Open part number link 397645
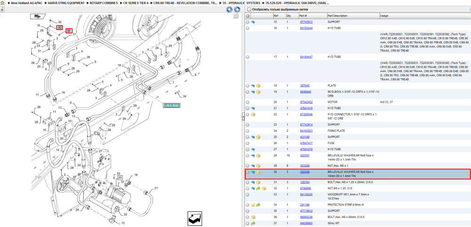 (305, 86)
